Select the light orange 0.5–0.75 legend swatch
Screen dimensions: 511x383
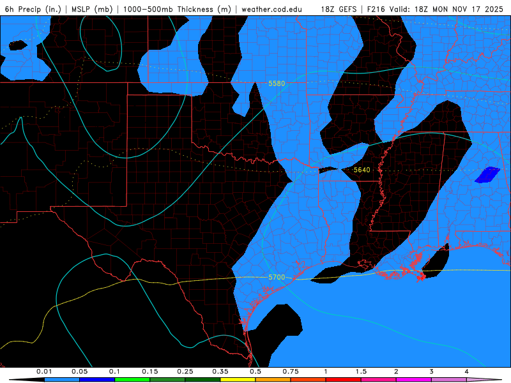[x=273, y=380]
